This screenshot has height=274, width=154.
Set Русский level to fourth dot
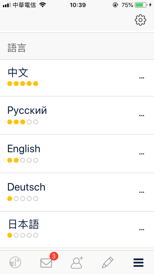[x=29, y=122]
